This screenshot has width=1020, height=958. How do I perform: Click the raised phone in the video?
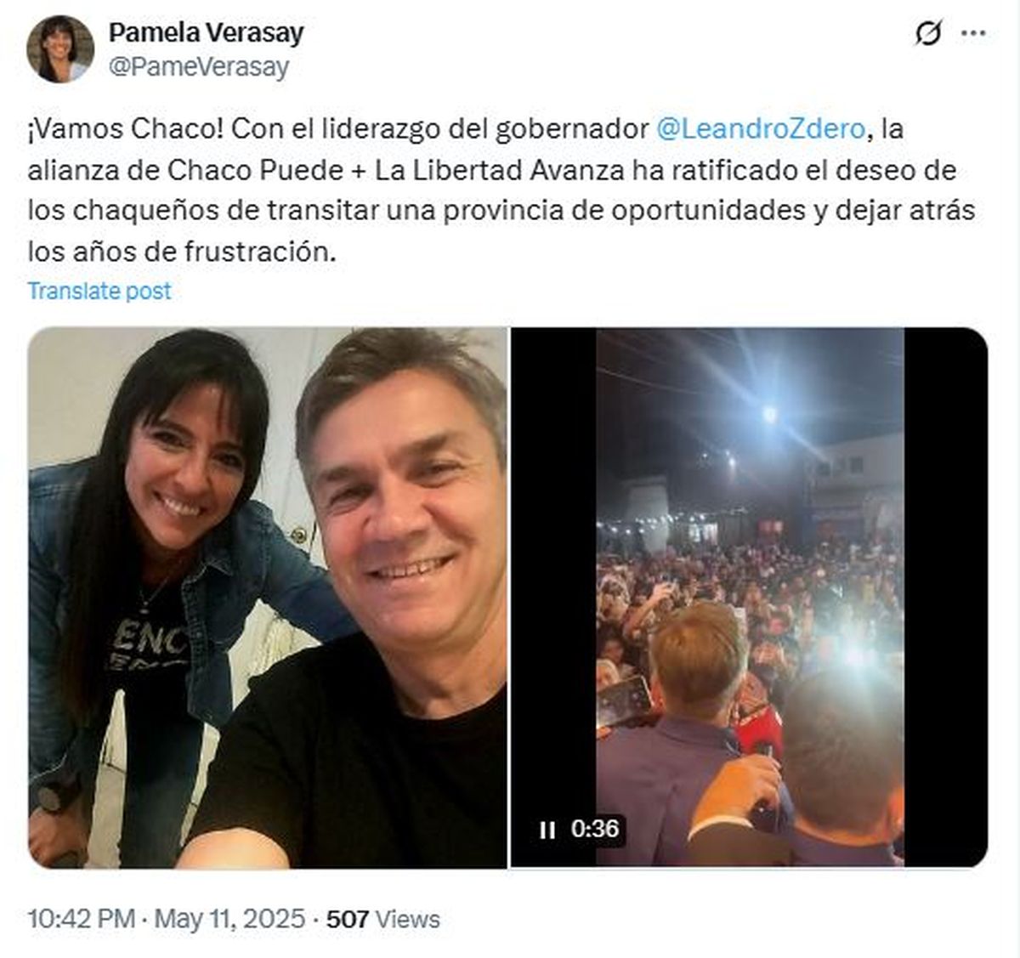click(x=623, y=701)
